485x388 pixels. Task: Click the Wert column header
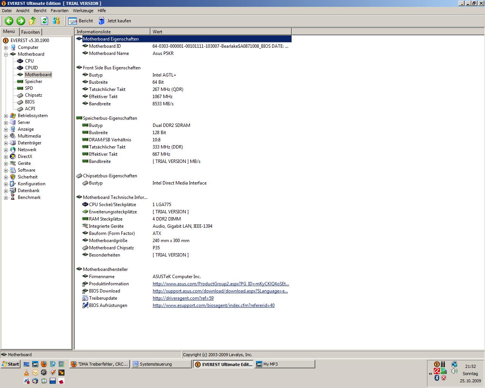(x=221, y=32)
